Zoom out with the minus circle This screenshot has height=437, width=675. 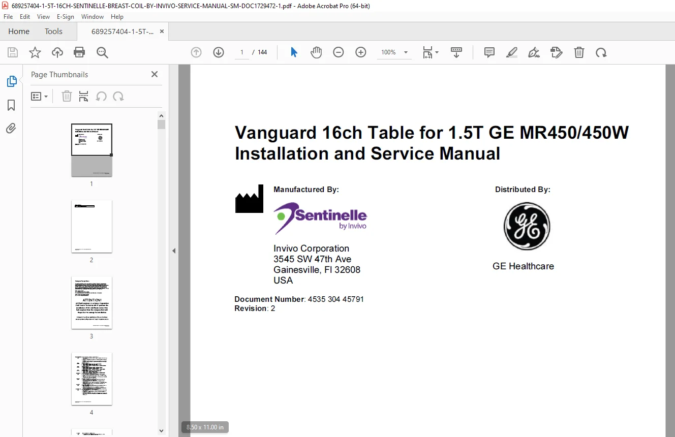[339, 52]
